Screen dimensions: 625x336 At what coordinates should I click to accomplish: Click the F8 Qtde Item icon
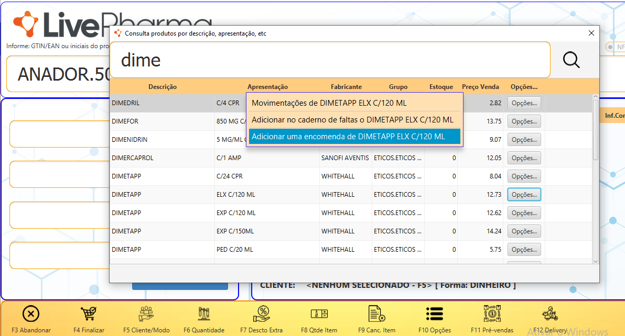[319, 314]
